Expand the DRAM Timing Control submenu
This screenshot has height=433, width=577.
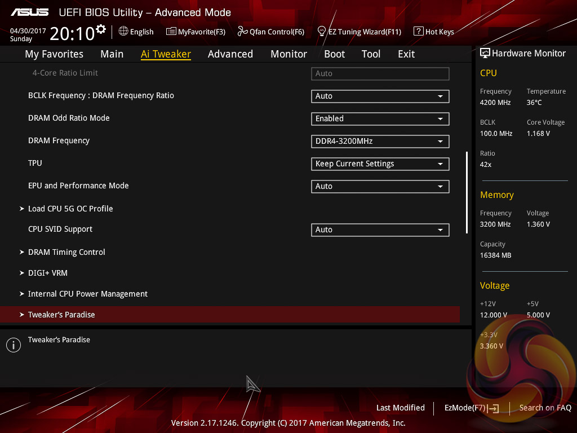point(66,252)
